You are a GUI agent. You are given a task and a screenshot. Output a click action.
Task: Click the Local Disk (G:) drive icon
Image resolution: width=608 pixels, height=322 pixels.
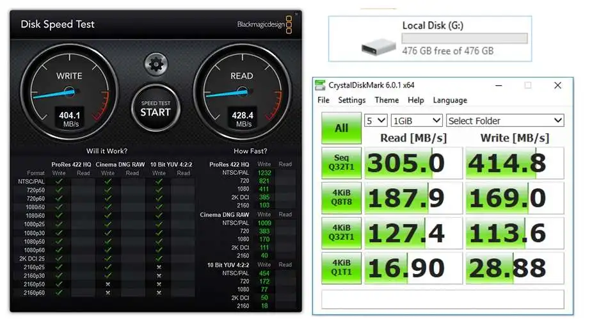tap(378, 47)
